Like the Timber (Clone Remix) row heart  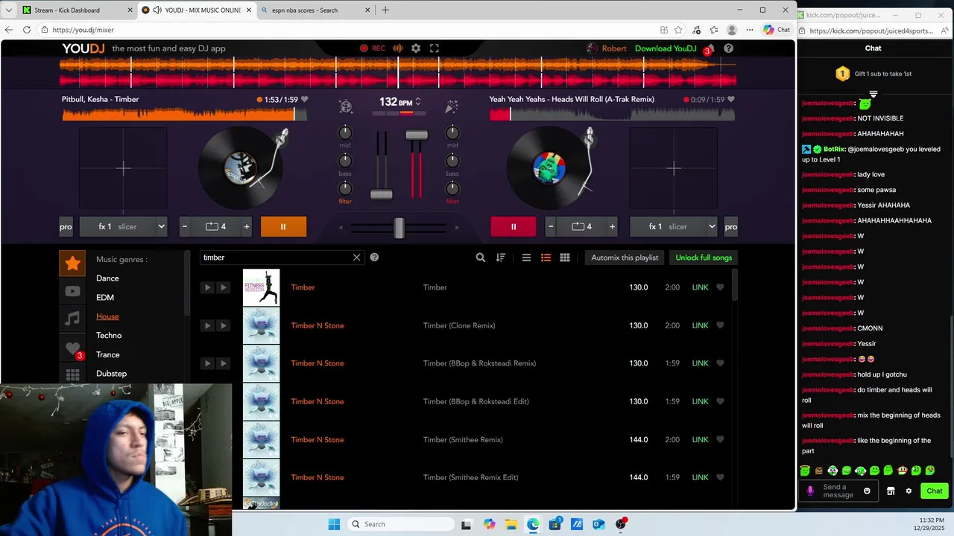(720, 325)
